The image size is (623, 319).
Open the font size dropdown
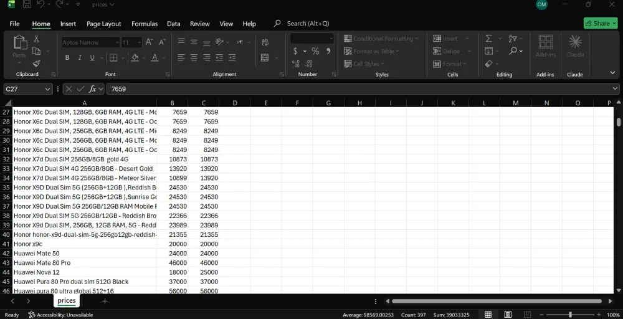pyautogui.click(x=139, y=42)
